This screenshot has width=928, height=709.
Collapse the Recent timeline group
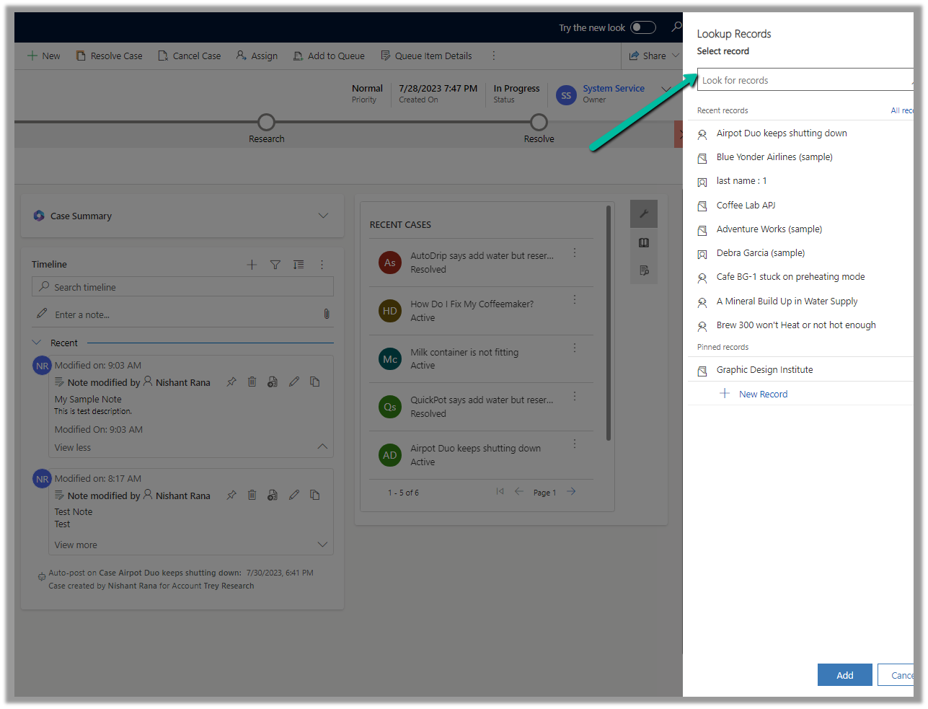tap(37, 343)
